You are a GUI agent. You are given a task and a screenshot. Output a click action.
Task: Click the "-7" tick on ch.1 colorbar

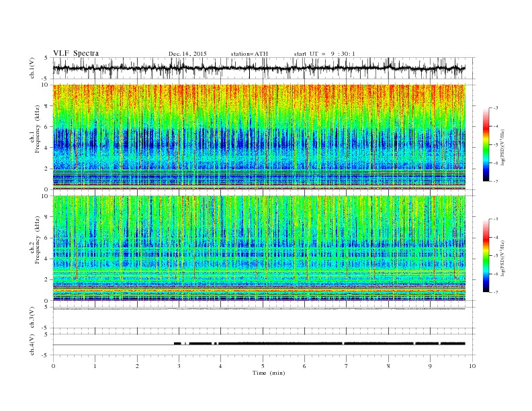pyautogui.click(x=496, y=181)
